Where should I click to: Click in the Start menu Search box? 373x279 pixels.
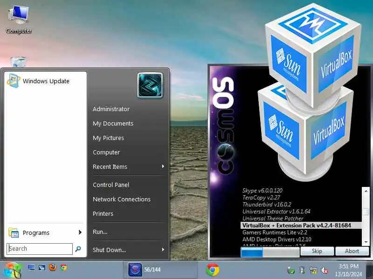tap(40, 249)
